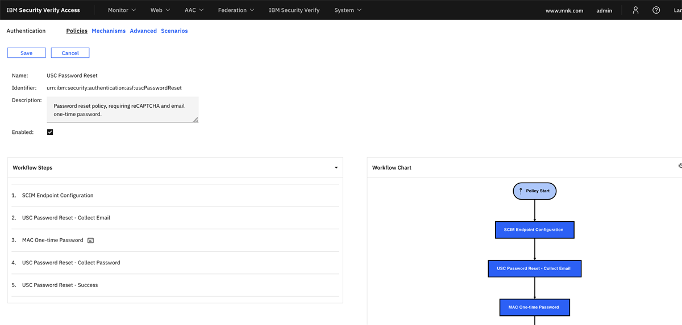
Task: Select the Collect Email chart node
Action: pos(534,268)
